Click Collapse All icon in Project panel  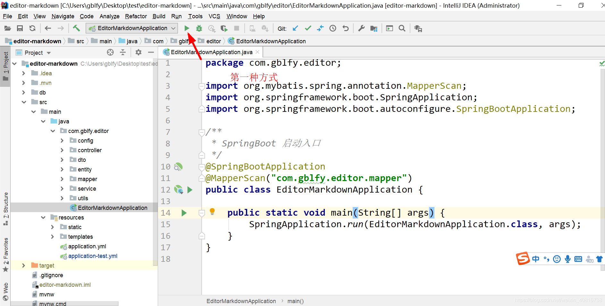[123, 52]
